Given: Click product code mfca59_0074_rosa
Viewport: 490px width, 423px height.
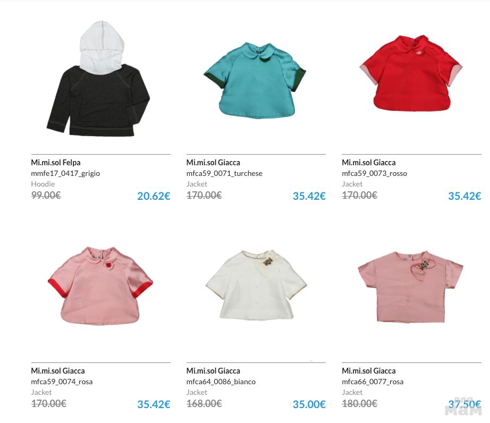Looking at the screenshot, I should click(62, 382).
